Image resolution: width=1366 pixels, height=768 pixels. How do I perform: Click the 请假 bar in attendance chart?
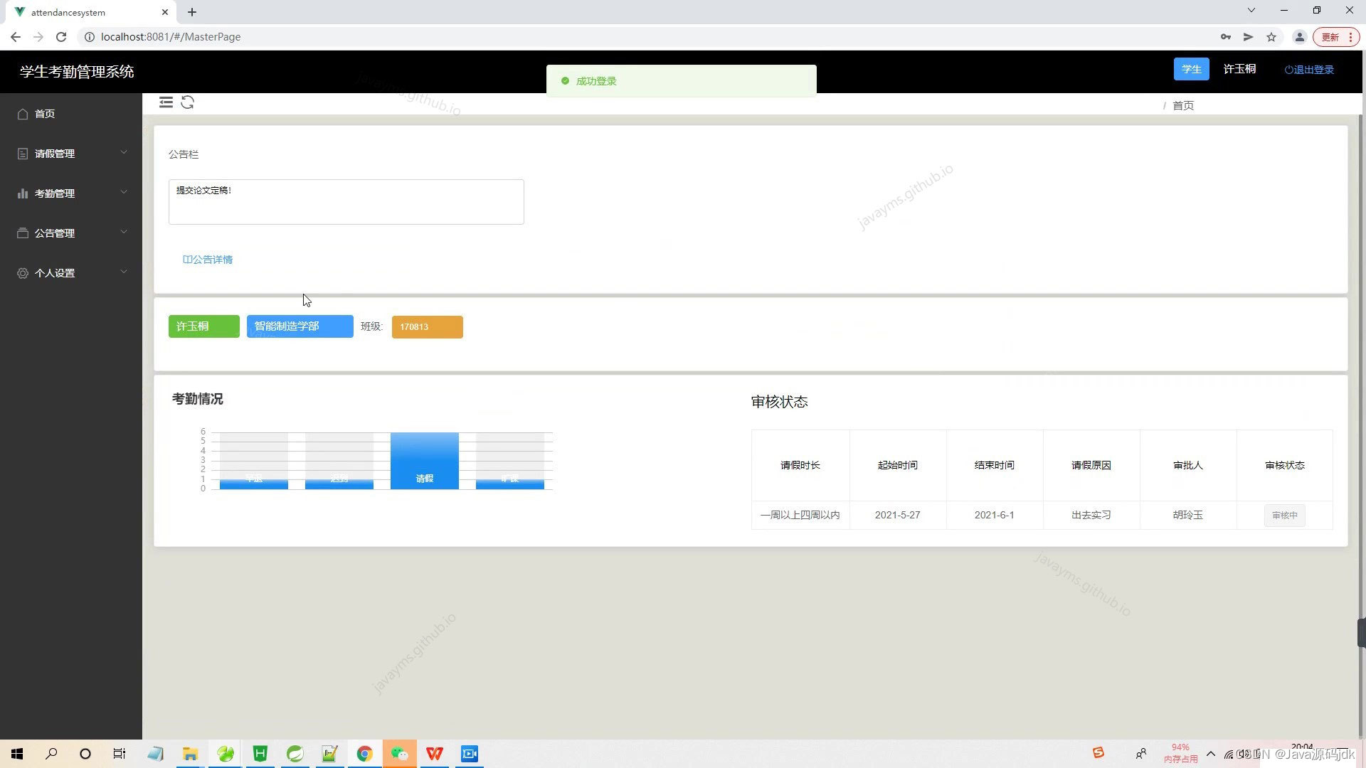click(424, 461)
